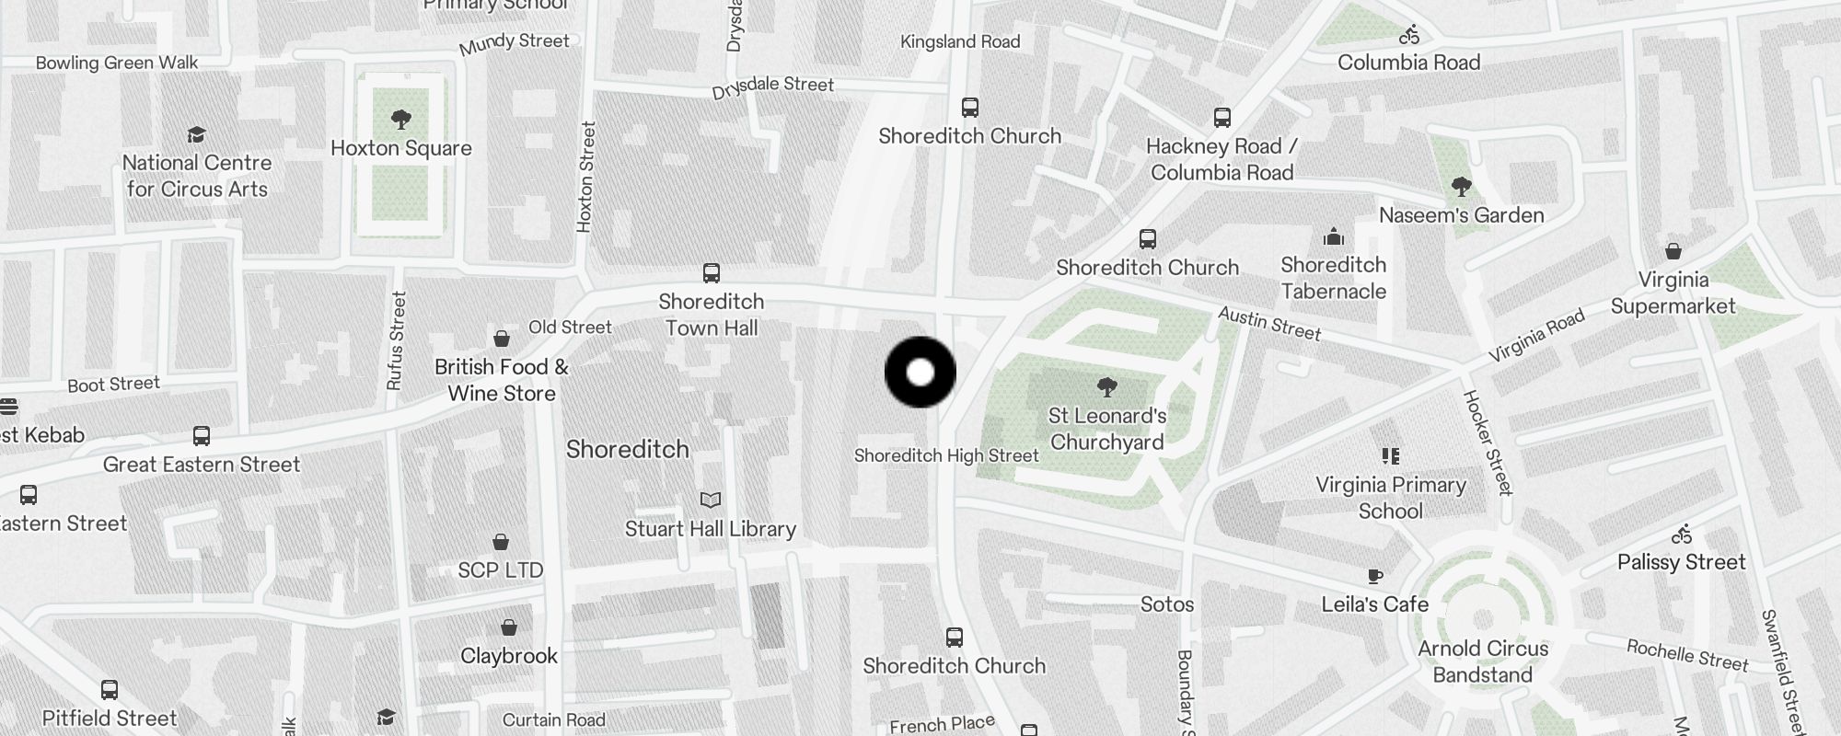Click the black circular location marker
1841x736 pixels.
pyautogui.click(x=920, y=373)
